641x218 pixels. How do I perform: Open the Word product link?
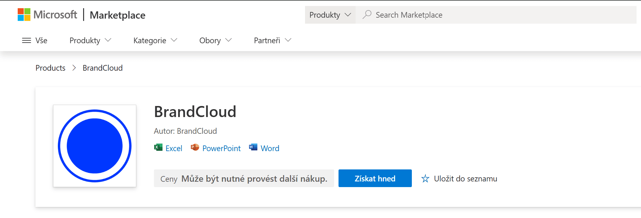pos(270,148)
